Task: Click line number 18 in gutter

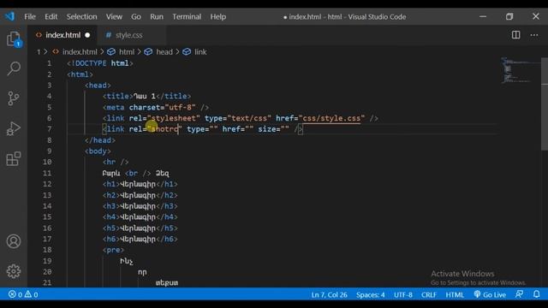Action: (47, 250)
